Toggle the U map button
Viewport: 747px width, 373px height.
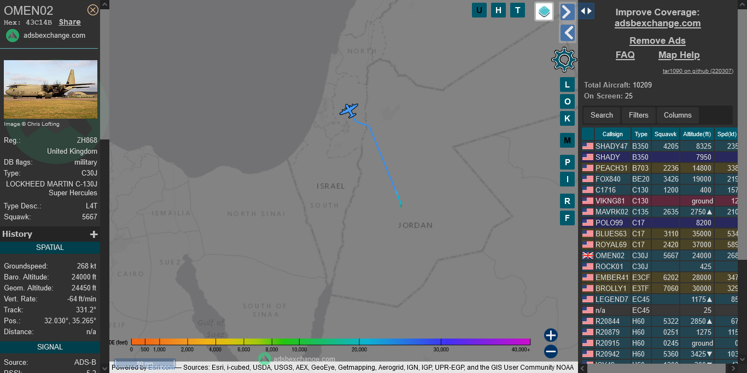point(479,10)
